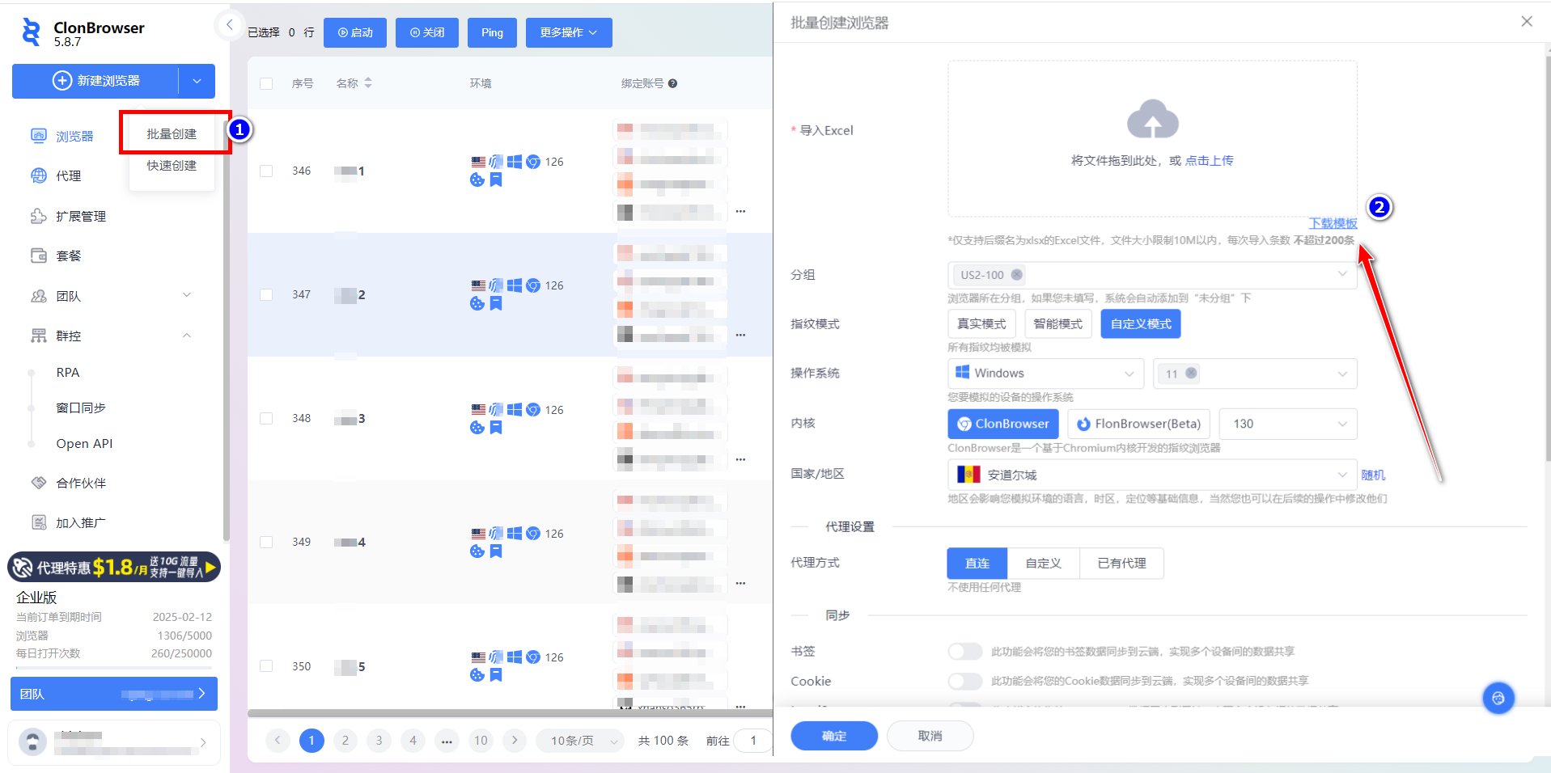Click the 扩展管理 puzzle icon
Screen dimensions: 1551x773
point(39,216)
